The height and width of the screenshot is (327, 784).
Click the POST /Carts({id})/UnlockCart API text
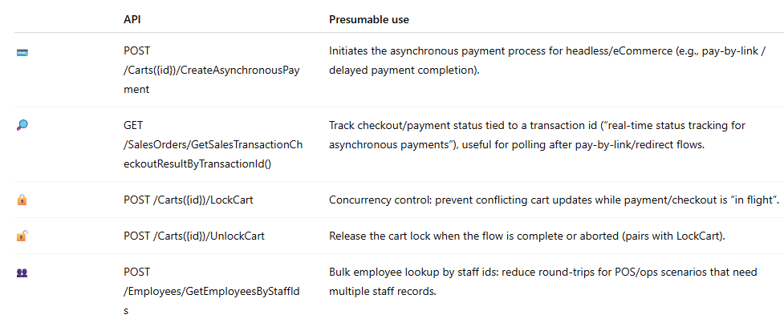coord(194,236)
